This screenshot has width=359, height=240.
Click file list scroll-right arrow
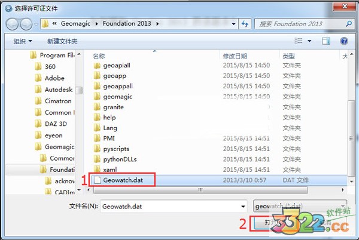pyautogui.click(x=342, y=190)
